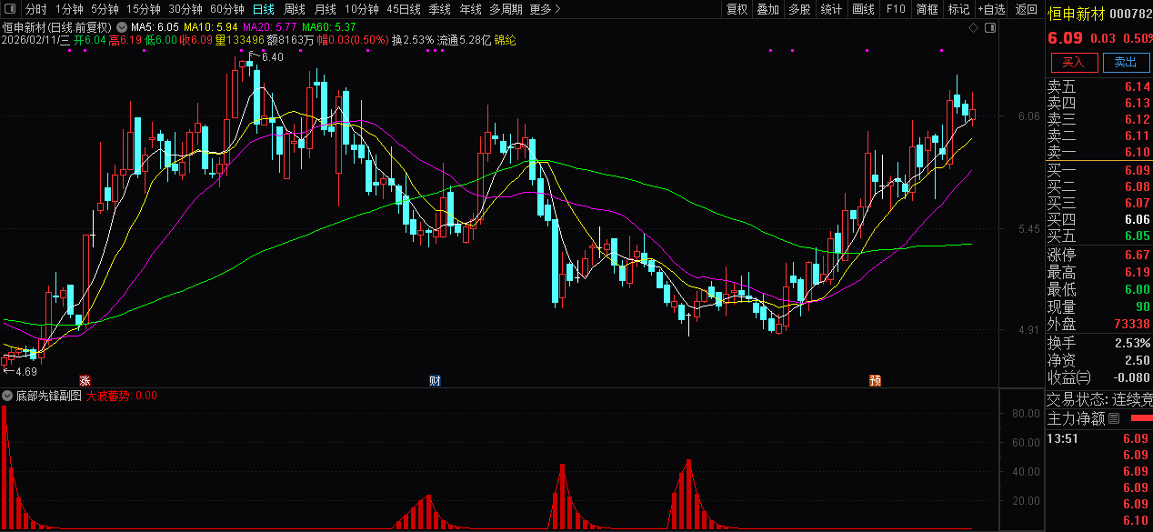Click the diamond marker icon above chart
1153x532 pixels.
click(x=973, y=28)
